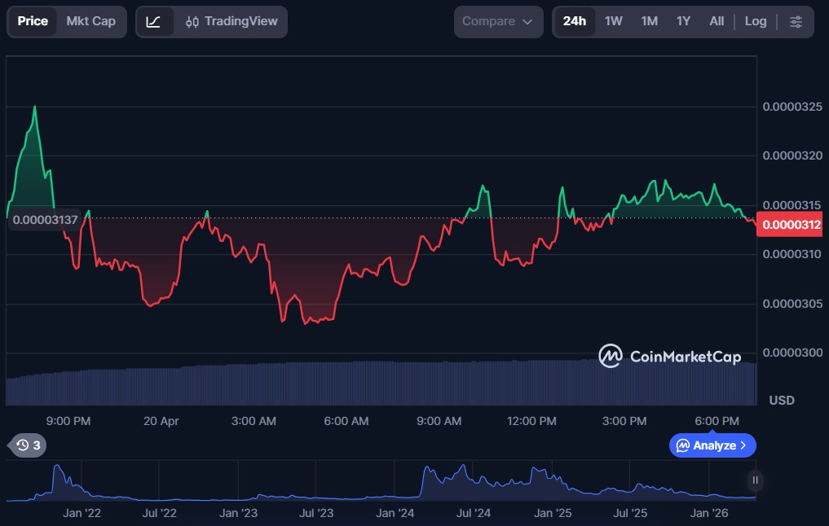The height and width of the screenshot is (526, 829).
Task: Select the 24h time range
Action: coord(574,21)
